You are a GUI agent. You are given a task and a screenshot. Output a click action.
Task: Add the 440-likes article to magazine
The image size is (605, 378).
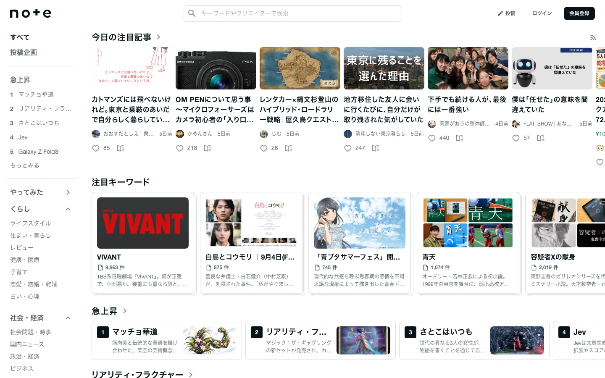[460, 138]
